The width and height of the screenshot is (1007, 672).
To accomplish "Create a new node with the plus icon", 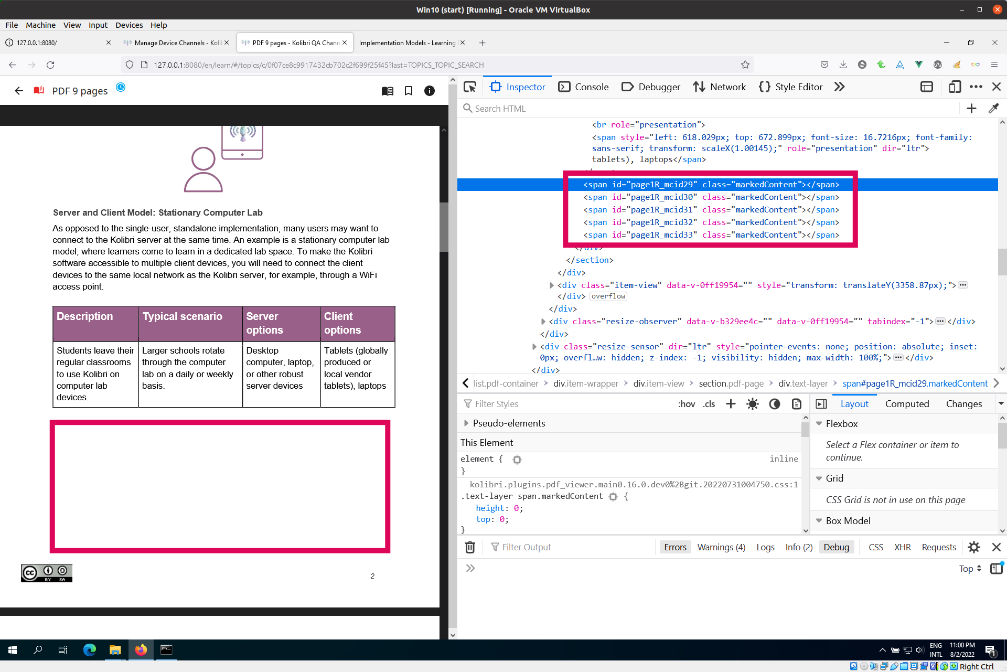I will 971,109.
